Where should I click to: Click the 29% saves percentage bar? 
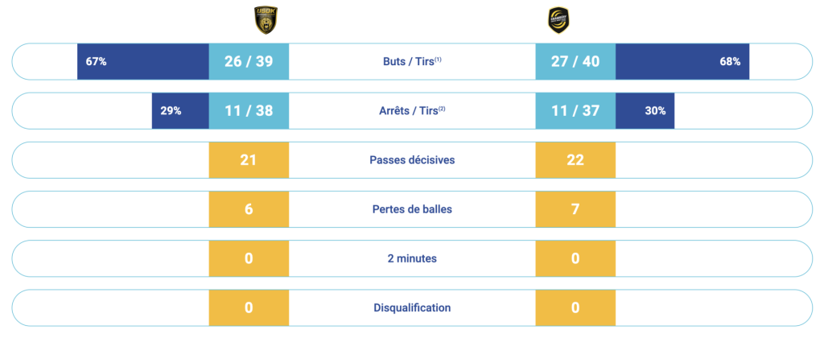point(180,111)
